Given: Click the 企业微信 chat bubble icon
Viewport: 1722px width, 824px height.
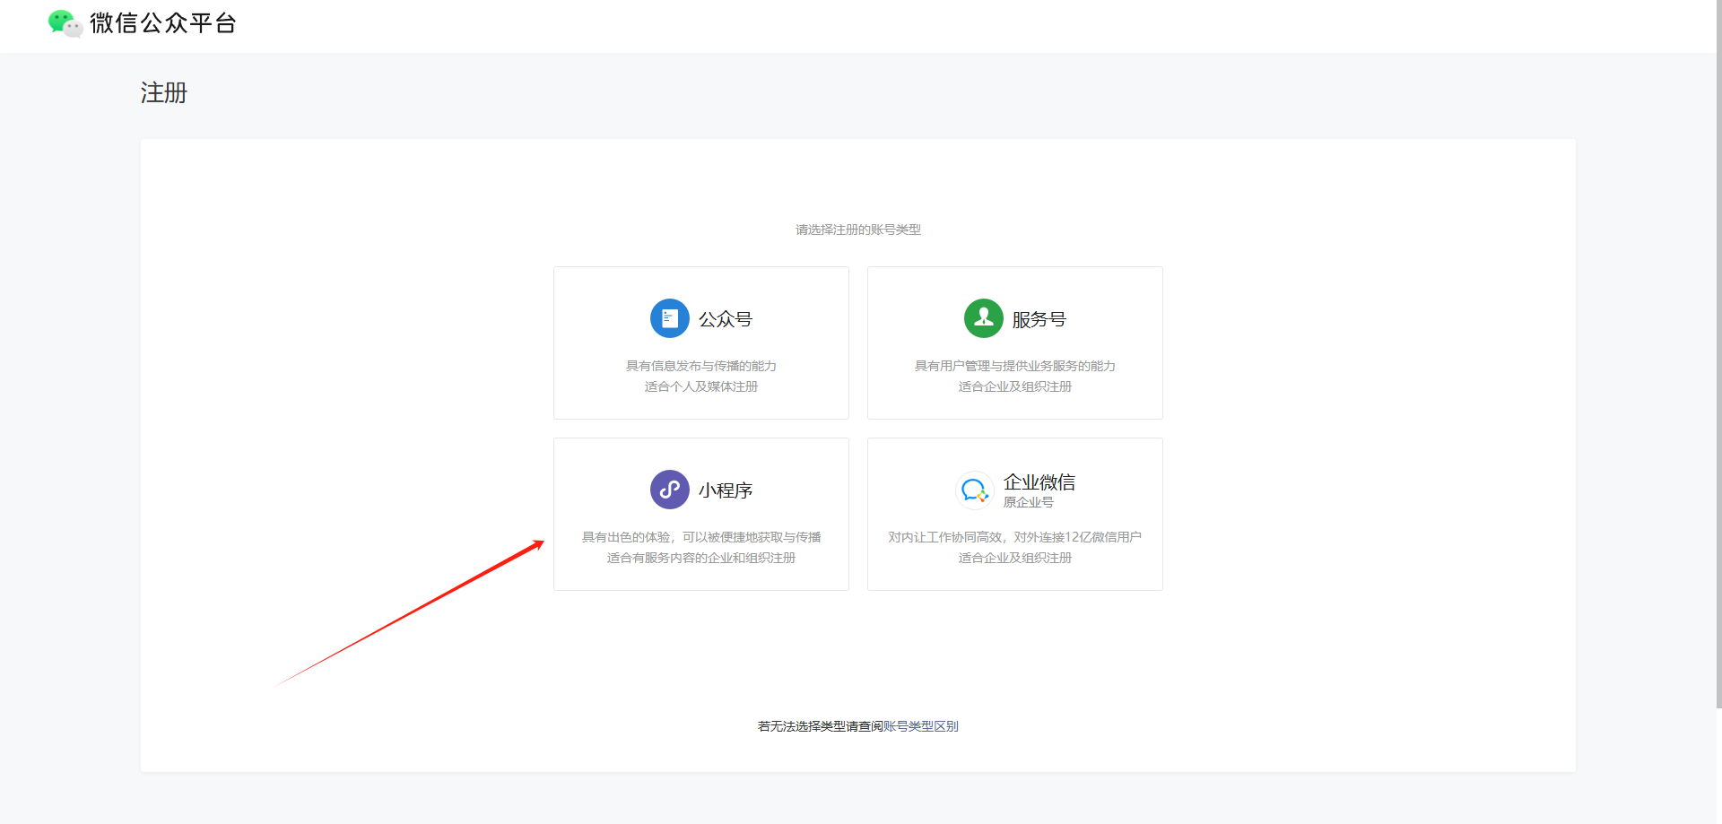Looking at the screenshot, I should tap(975, 490).
